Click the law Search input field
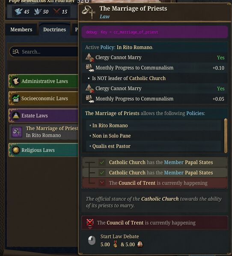The width and height of the screenshot is (232, 256). [x=44, y=52]
